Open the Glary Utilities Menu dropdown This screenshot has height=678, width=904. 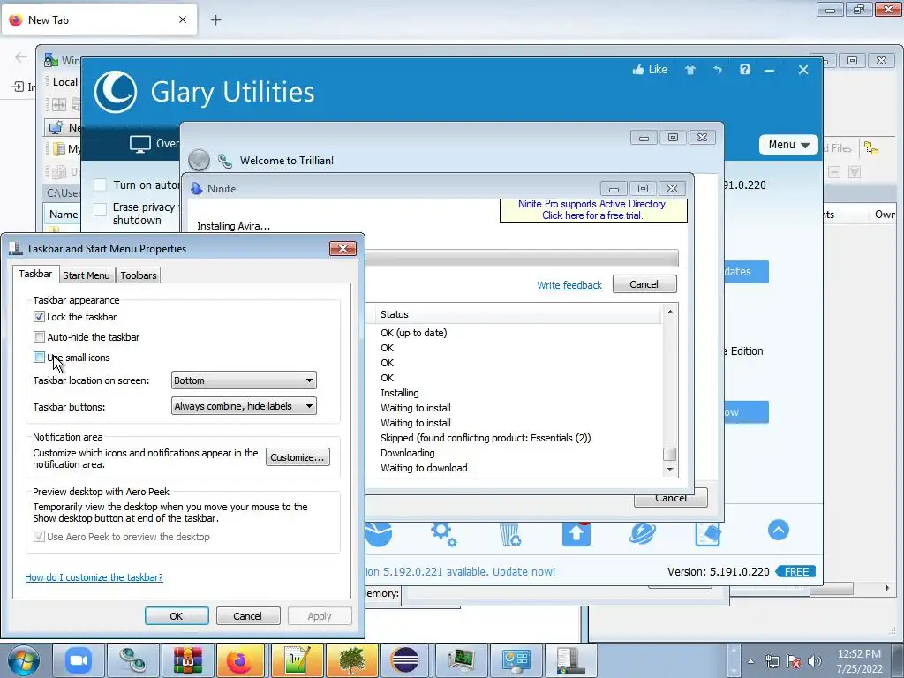(788, 145)
